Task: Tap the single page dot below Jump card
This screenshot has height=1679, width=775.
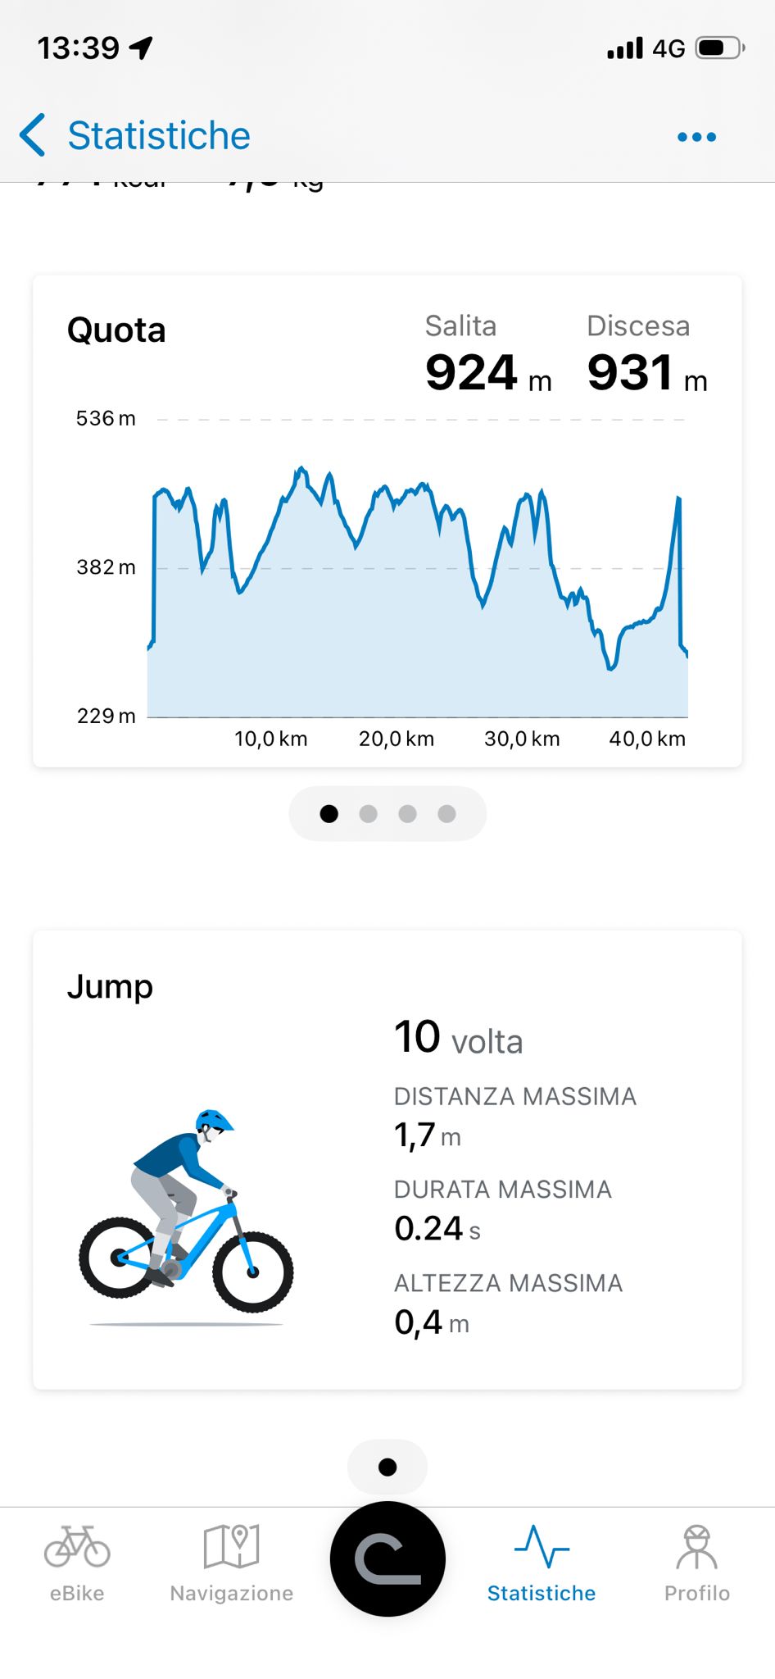Action: tap(387, 1467)
